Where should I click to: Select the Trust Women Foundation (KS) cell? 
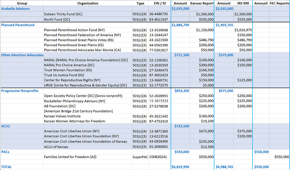tap(88, 70)
